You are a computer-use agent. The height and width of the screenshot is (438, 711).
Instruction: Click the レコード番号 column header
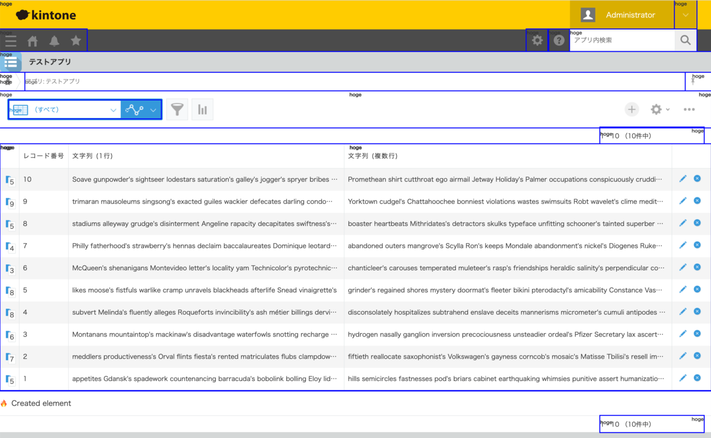tap(44, 156)
